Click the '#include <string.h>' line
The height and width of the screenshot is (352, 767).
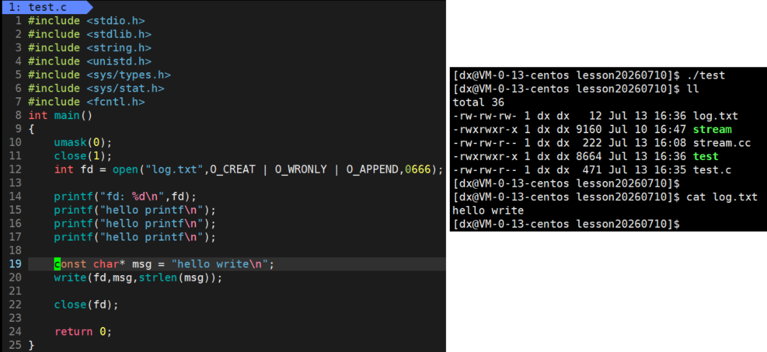pyautogui.click(x=90, y=48)
